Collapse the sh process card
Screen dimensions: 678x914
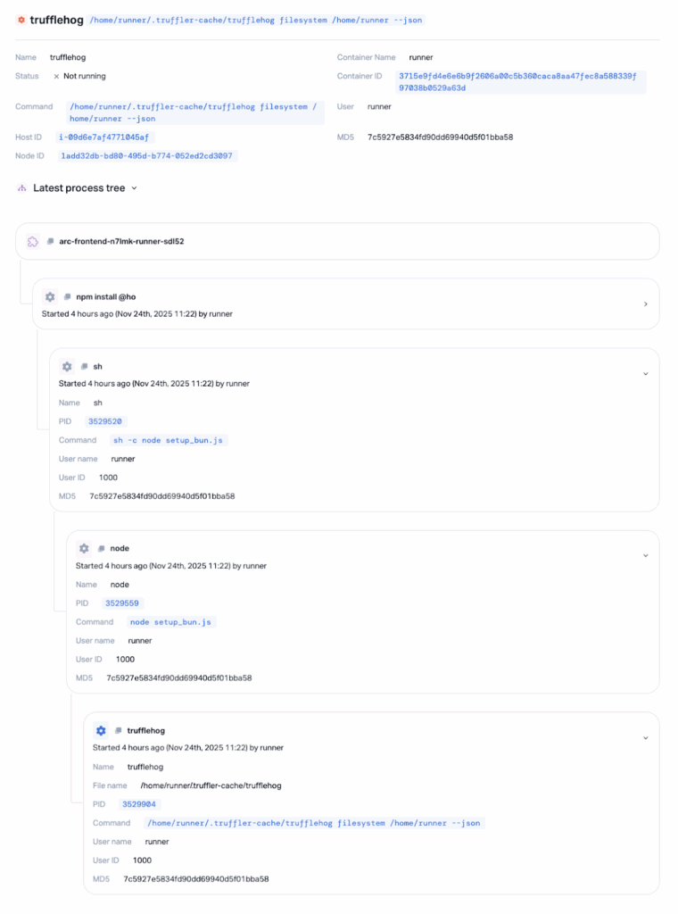coord(646,373)
